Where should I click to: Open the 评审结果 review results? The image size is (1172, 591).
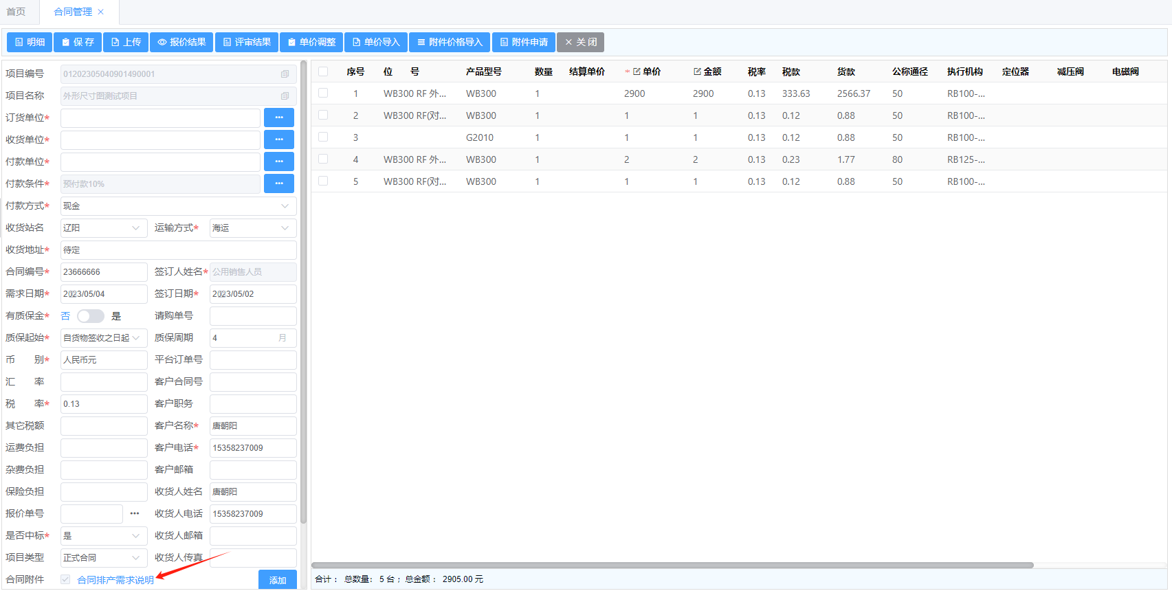246,43
